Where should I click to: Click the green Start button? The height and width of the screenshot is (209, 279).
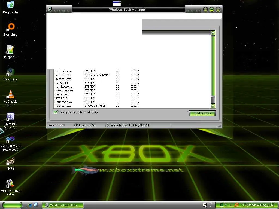point(12,205)
